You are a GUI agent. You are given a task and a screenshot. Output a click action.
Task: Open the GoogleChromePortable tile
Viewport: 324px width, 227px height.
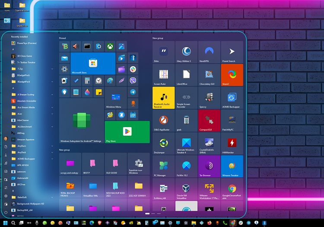232,189
